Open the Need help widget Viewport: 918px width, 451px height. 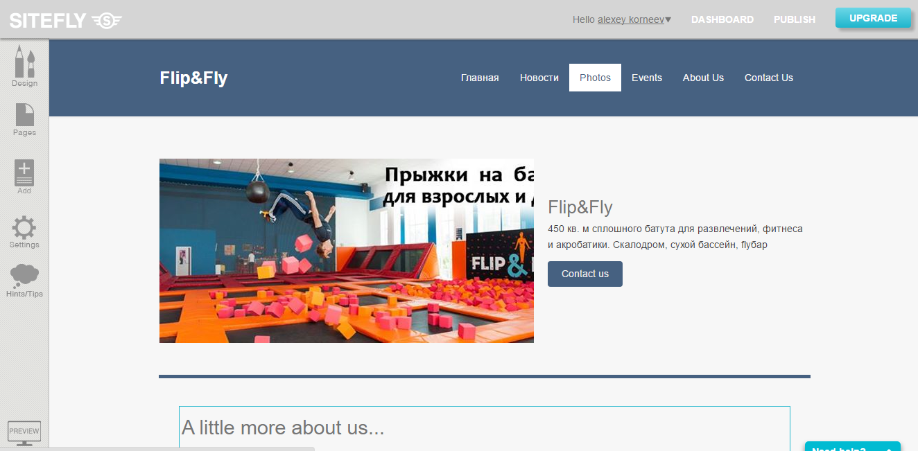coord(852,447)
